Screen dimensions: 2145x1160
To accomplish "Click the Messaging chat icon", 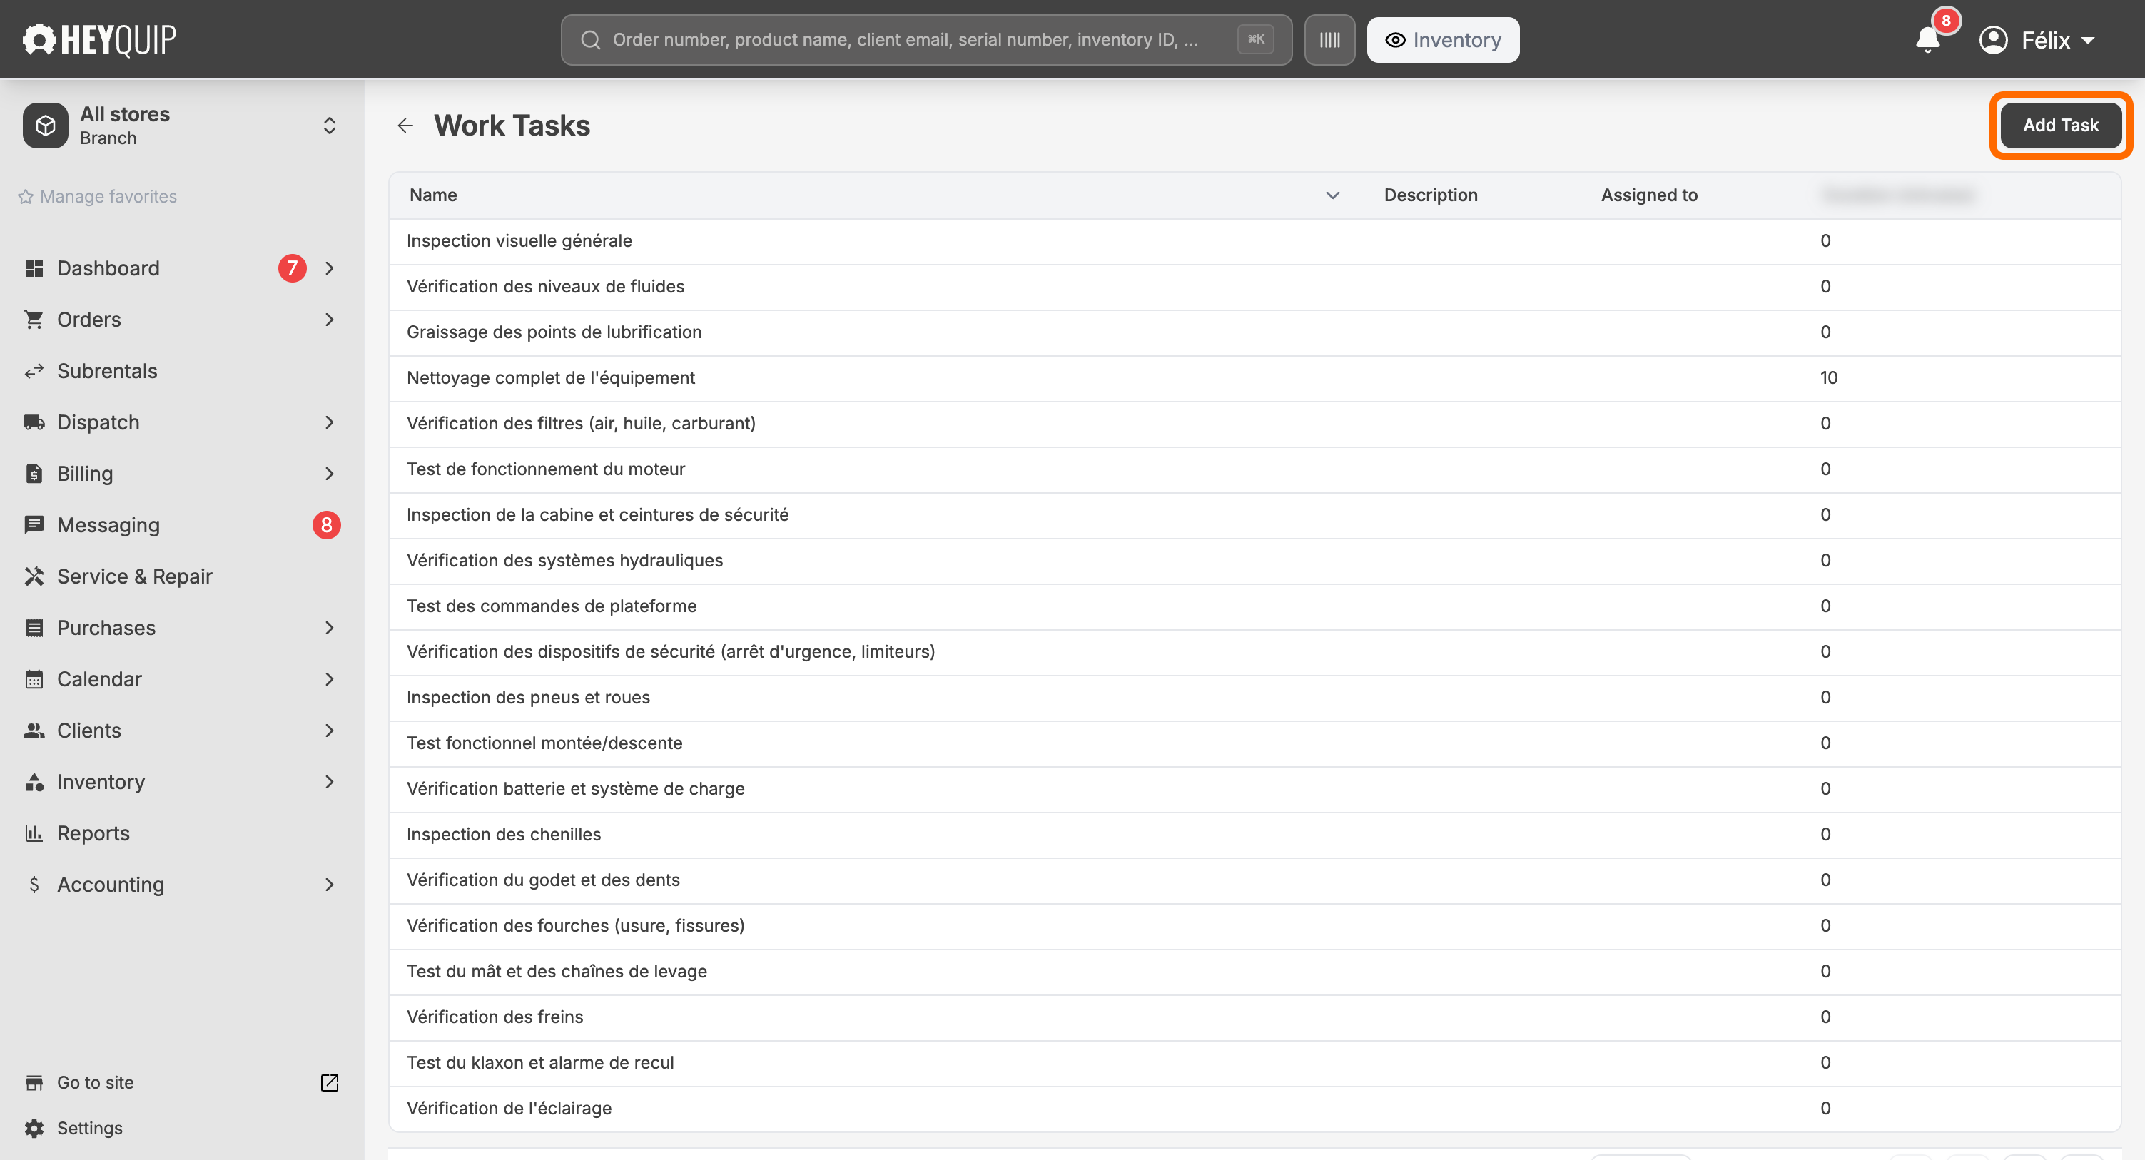I will pos(34,526).
